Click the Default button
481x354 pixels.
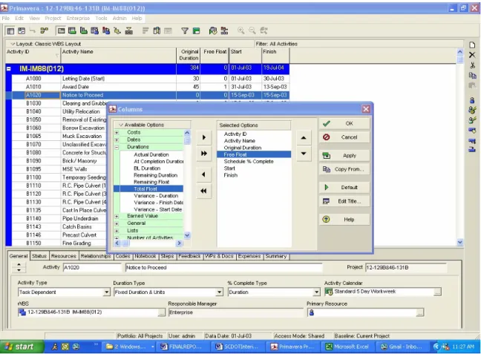[x=344, y=188]
